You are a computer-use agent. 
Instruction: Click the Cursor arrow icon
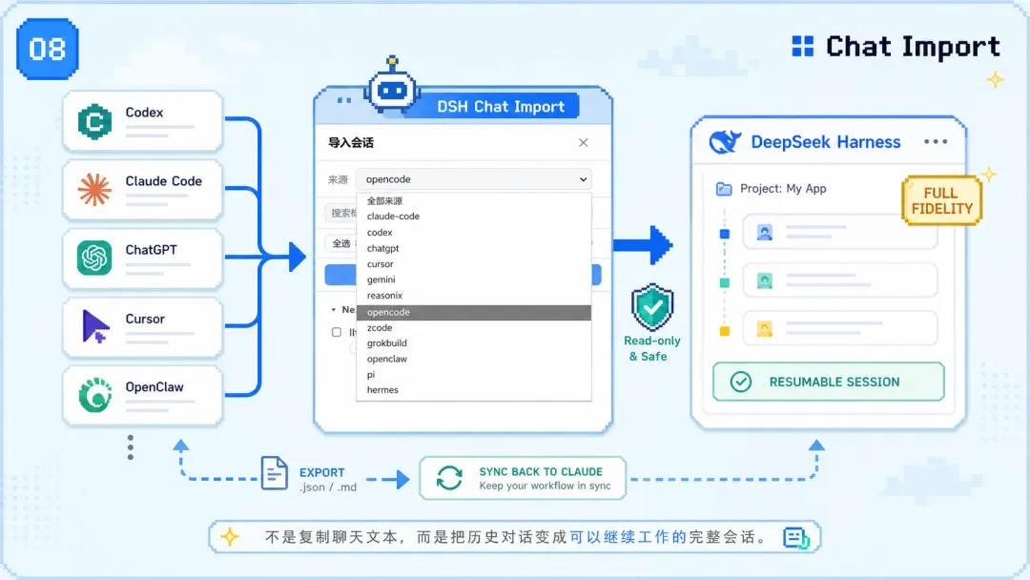tap(95, 326)
